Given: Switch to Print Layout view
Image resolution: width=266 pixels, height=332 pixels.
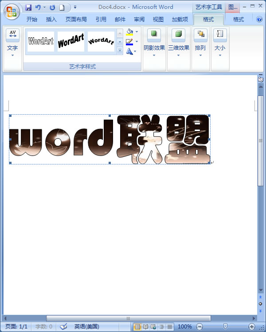Looking at the screenshot, I should (137, 327).
